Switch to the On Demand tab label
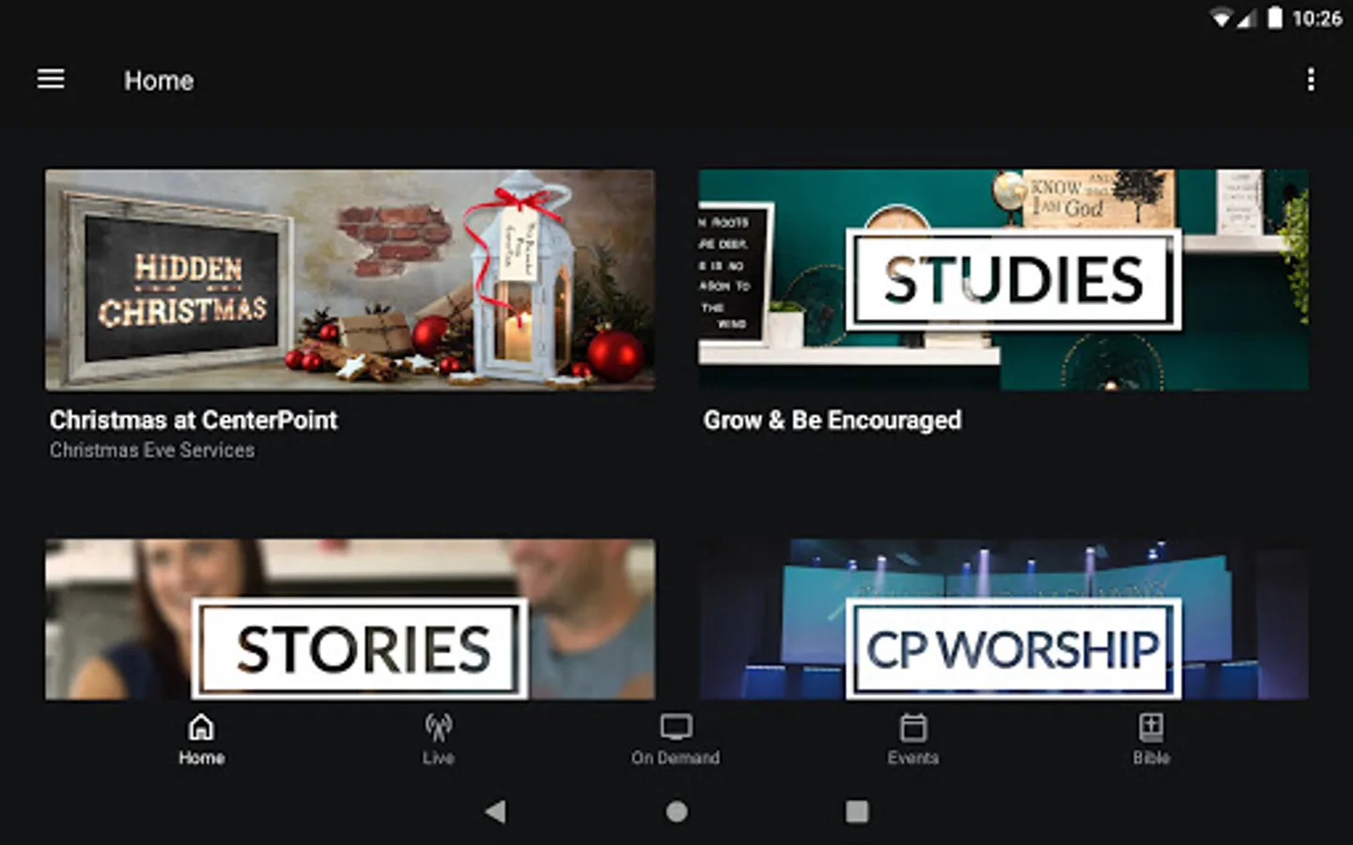 point(676,758)
